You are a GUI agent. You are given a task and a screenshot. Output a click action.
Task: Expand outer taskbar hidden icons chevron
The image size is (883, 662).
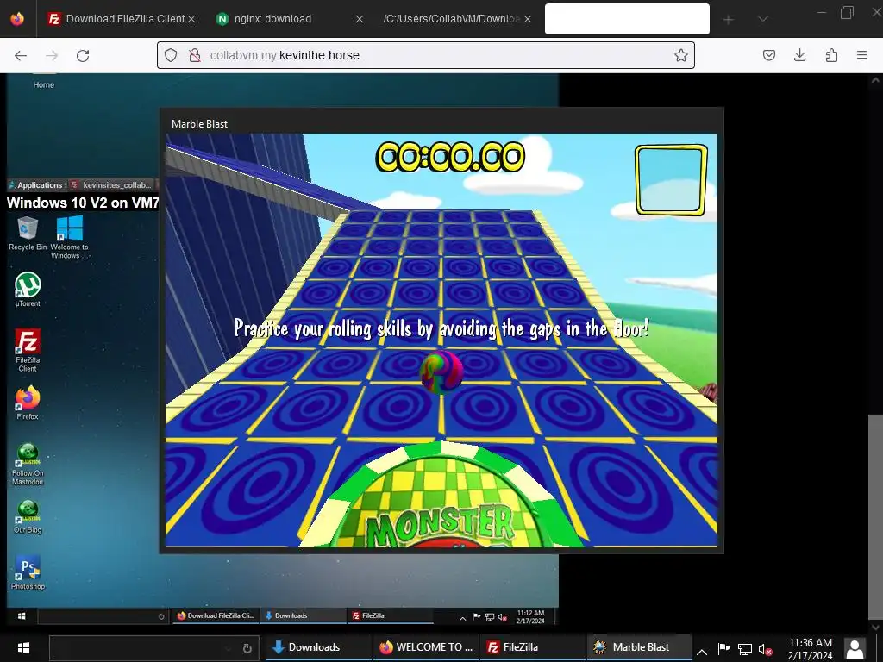[x=702, y=652]
